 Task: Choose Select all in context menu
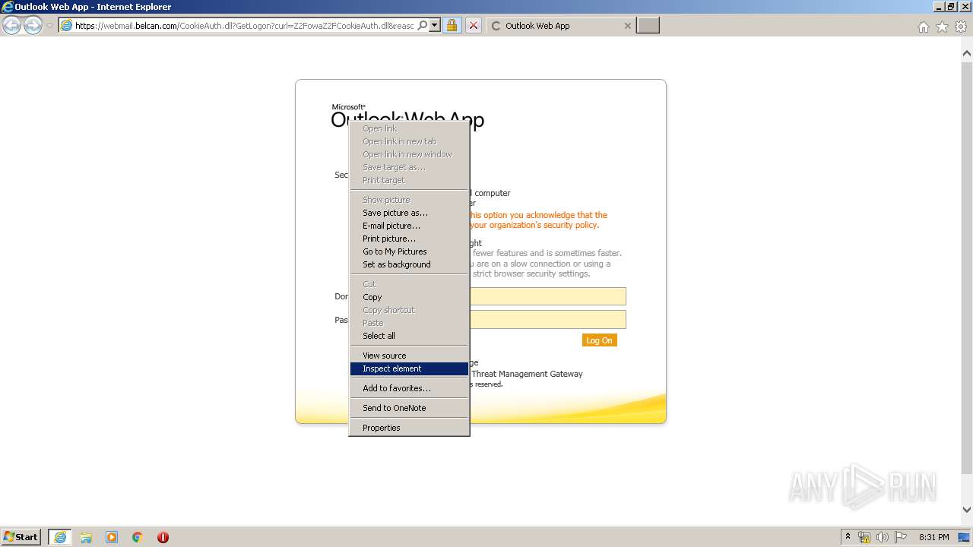[x=409, y=336]
